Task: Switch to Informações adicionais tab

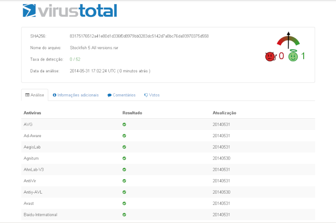Action: pyautogui.click(x=76, y=95)
